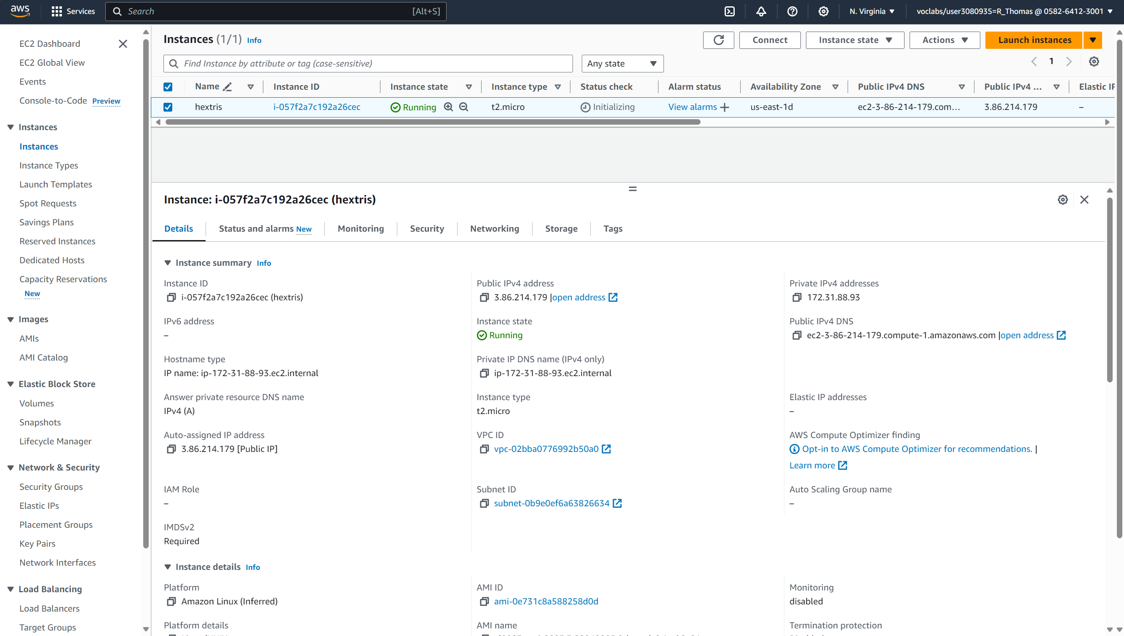Launch the CloudShell terminal icon
The image size is (1124, 636).
click(730, 11)
